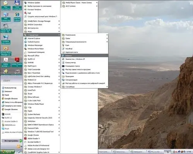Select the highlighted Блокнот entry in Стандартные
Image resolution: width=193 pixels, height=154 pixels.
(85, 56)
